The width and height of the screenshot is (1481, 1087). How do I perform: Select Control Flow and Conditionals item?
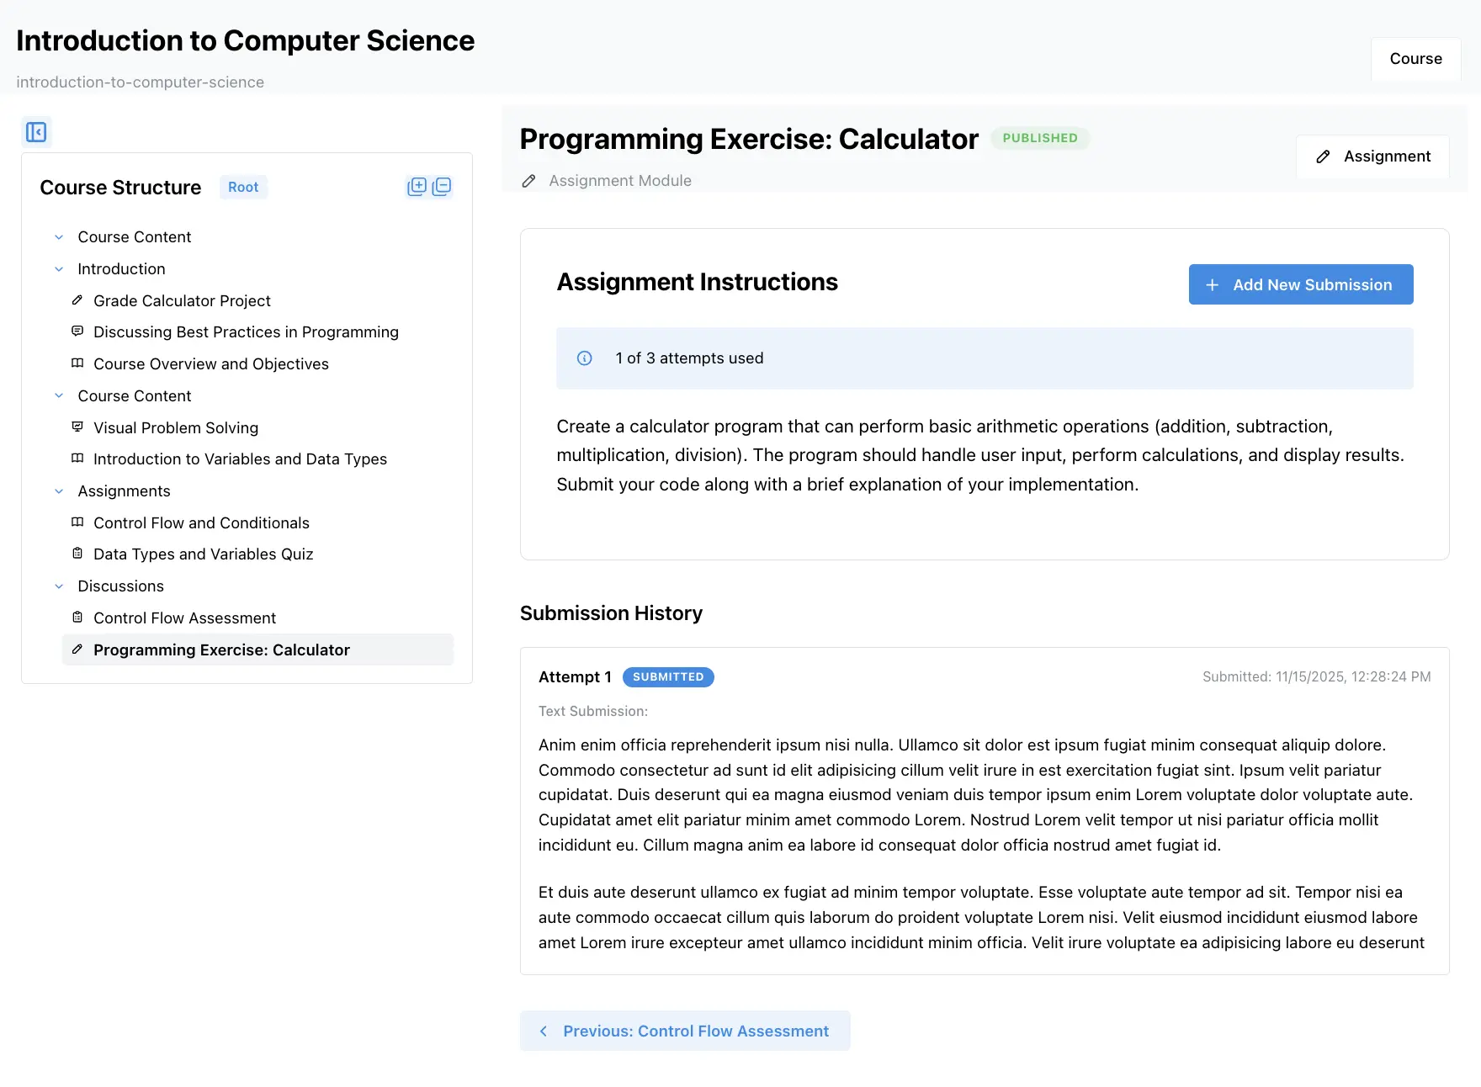tap(201, 522)
